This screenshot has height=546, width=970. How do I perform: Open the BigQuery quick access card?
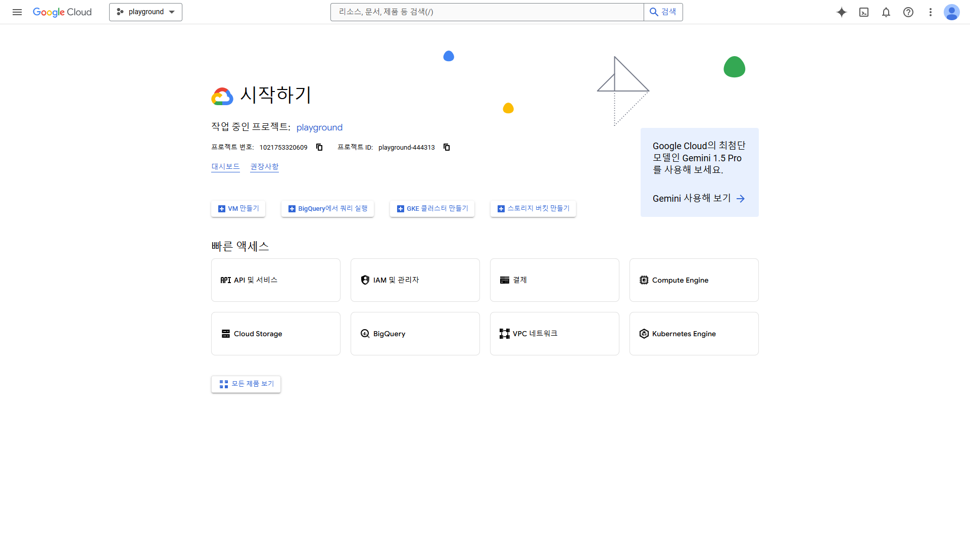pyautogui.click(x=415, y=333)
